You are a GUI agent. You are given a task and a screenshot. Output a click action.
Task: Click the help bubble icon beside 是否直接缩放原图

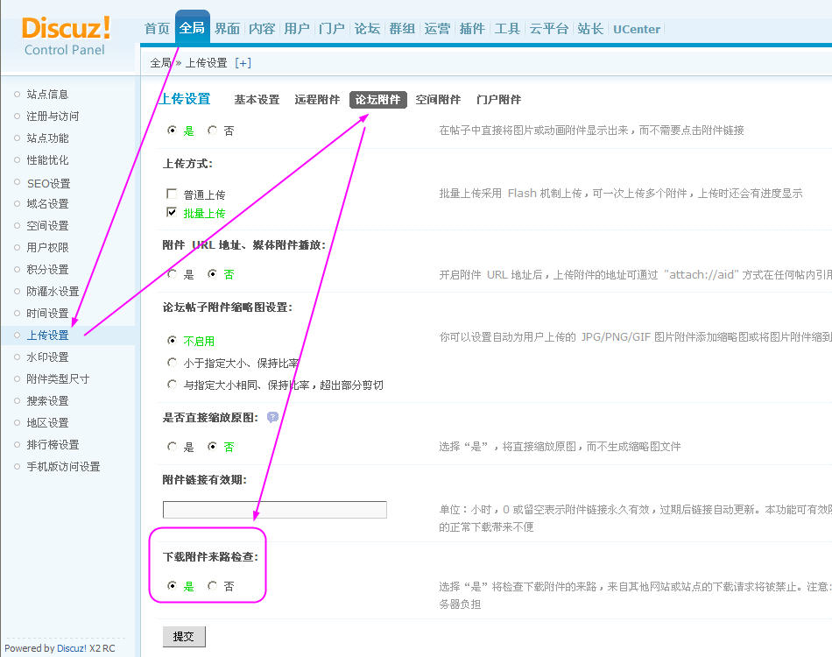pyautogui.click(x=272, y=417)
